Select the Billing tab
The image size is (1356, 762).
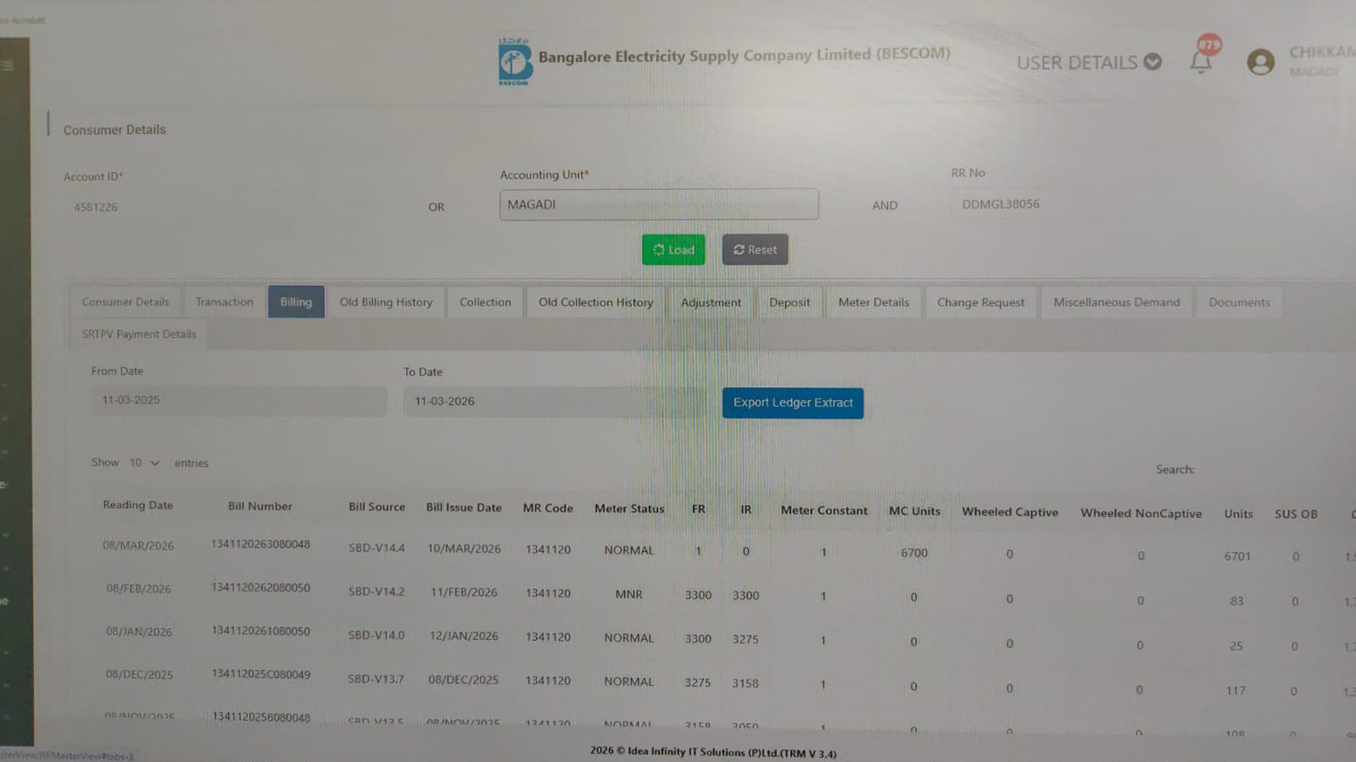pyautogui.click(x=296, y=302)
